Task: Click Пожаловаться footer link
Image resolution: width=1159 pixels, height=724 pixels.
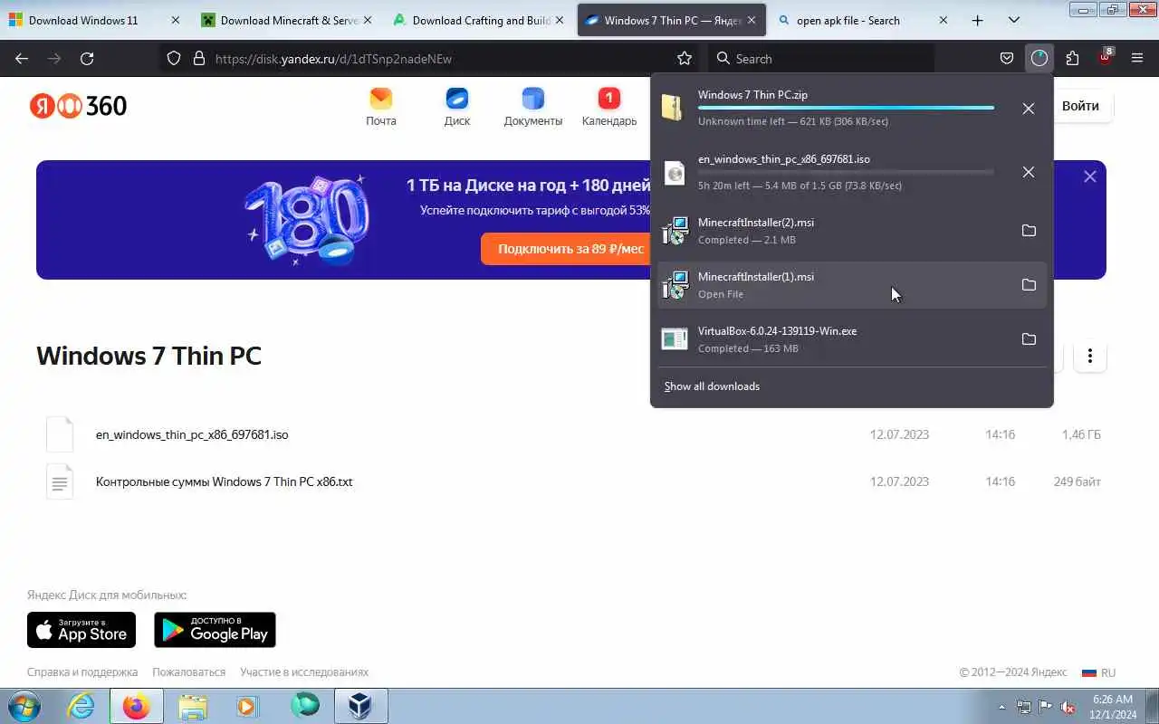Action: 188,672
